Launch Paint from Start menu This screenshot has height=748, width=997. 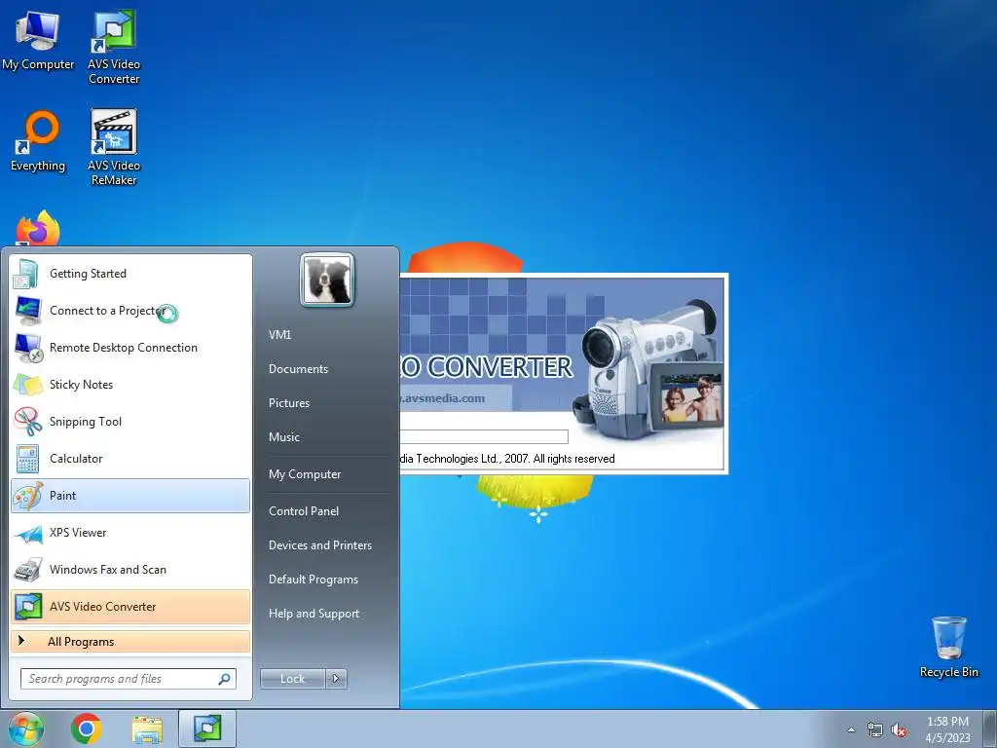[130, 496]
